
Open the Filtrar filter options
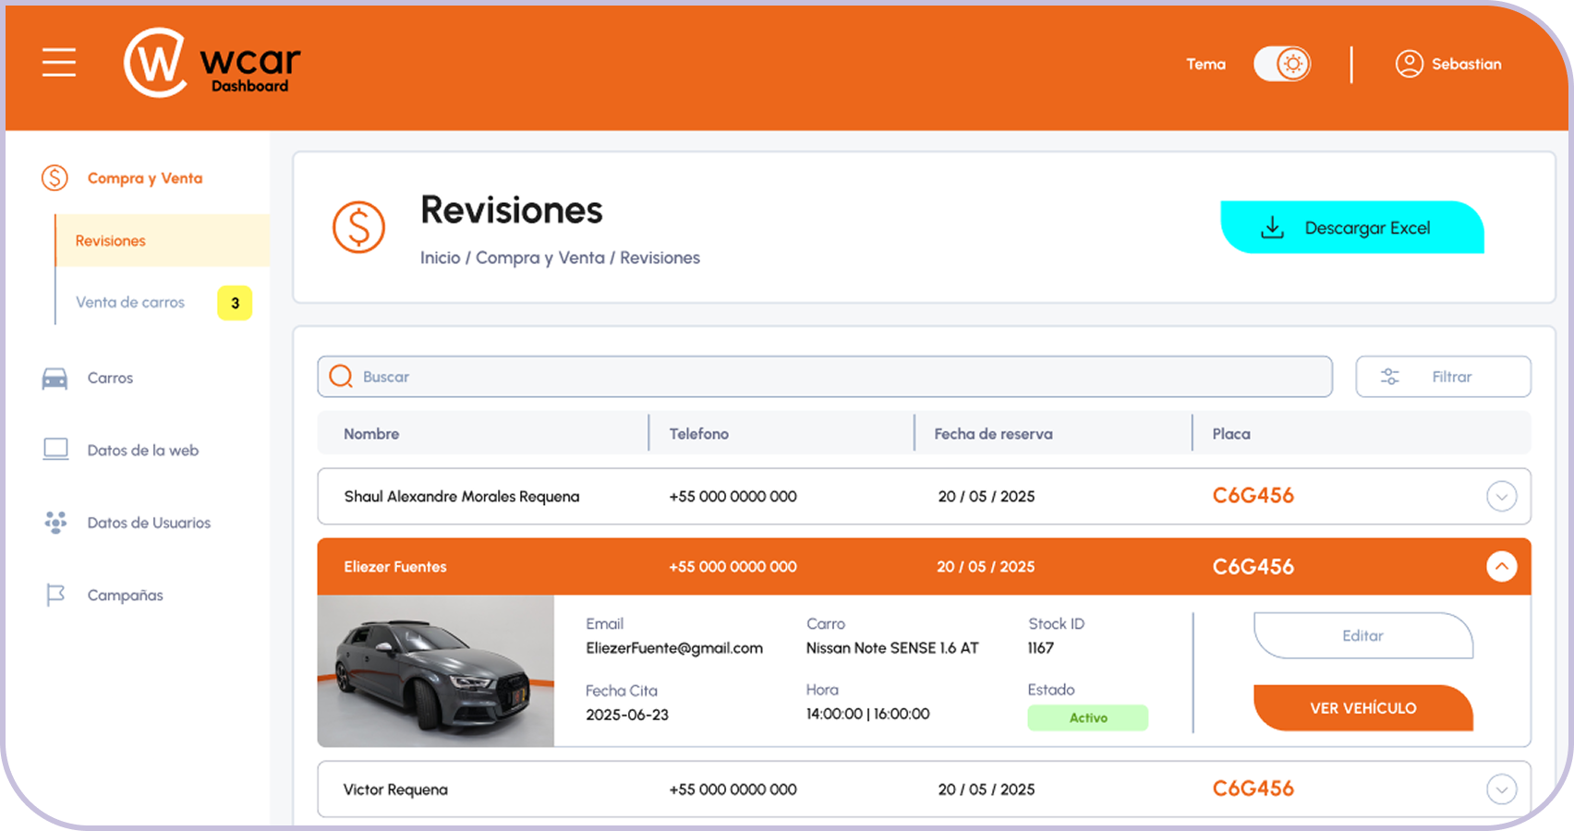pos(1442,377)
